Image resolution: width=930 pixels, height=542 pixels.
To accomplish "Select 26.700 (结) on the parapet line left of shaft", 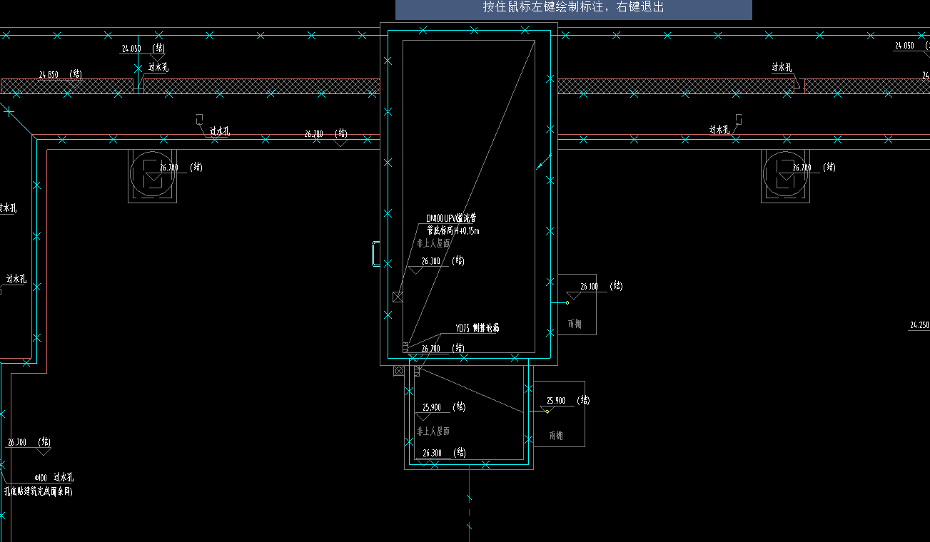I will pyautogui.click(x=326, y=133).
